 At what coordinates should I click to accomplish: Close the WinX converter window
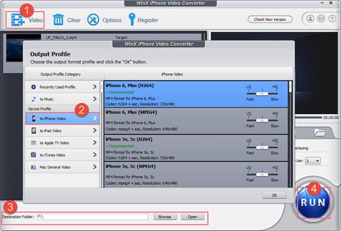pos(331,3)
